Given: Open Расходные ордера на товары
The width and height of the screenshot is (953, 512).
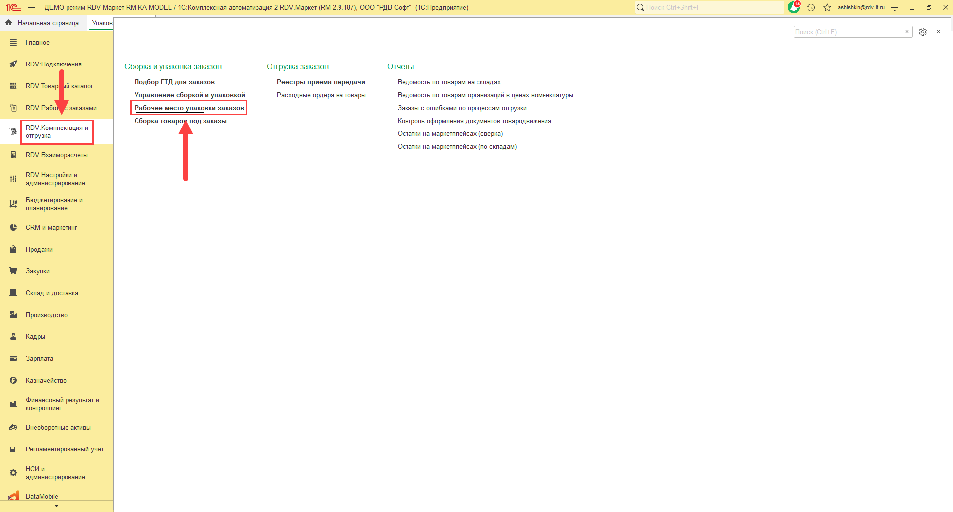Looking at the screenshot, I should pyautogui.click(x=321, y=95).
